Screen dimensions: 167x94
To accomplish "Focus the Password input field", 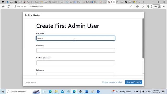I will (x=75, y=50).
